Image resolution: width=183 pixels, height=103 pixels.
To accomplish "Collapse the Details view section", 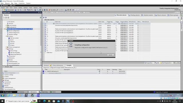I will [x=3, y=67].
